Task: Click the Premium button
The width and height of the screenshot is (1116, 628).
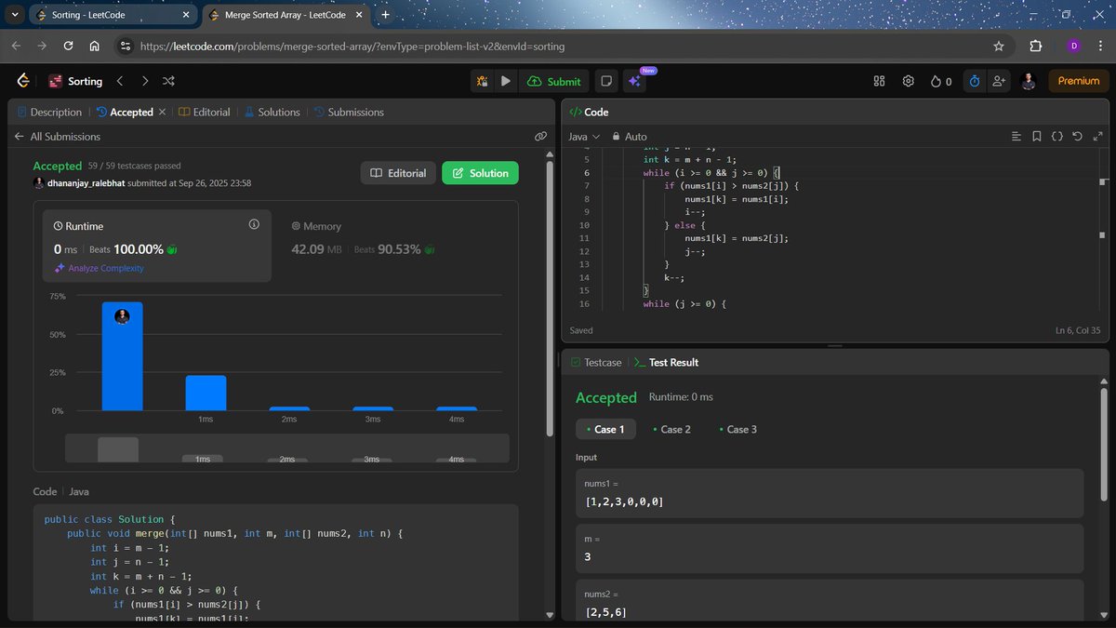Action: coord(1079,81)
